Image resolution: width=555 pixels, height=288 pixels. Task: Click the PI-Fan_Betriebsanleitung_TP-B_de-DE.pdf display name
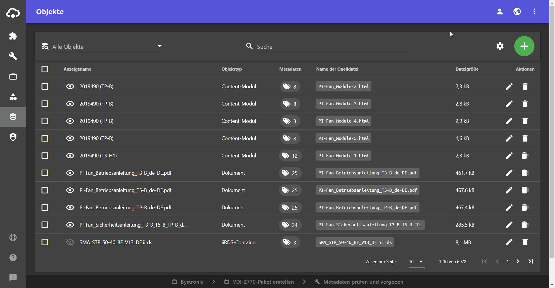[x=125, y=208]
